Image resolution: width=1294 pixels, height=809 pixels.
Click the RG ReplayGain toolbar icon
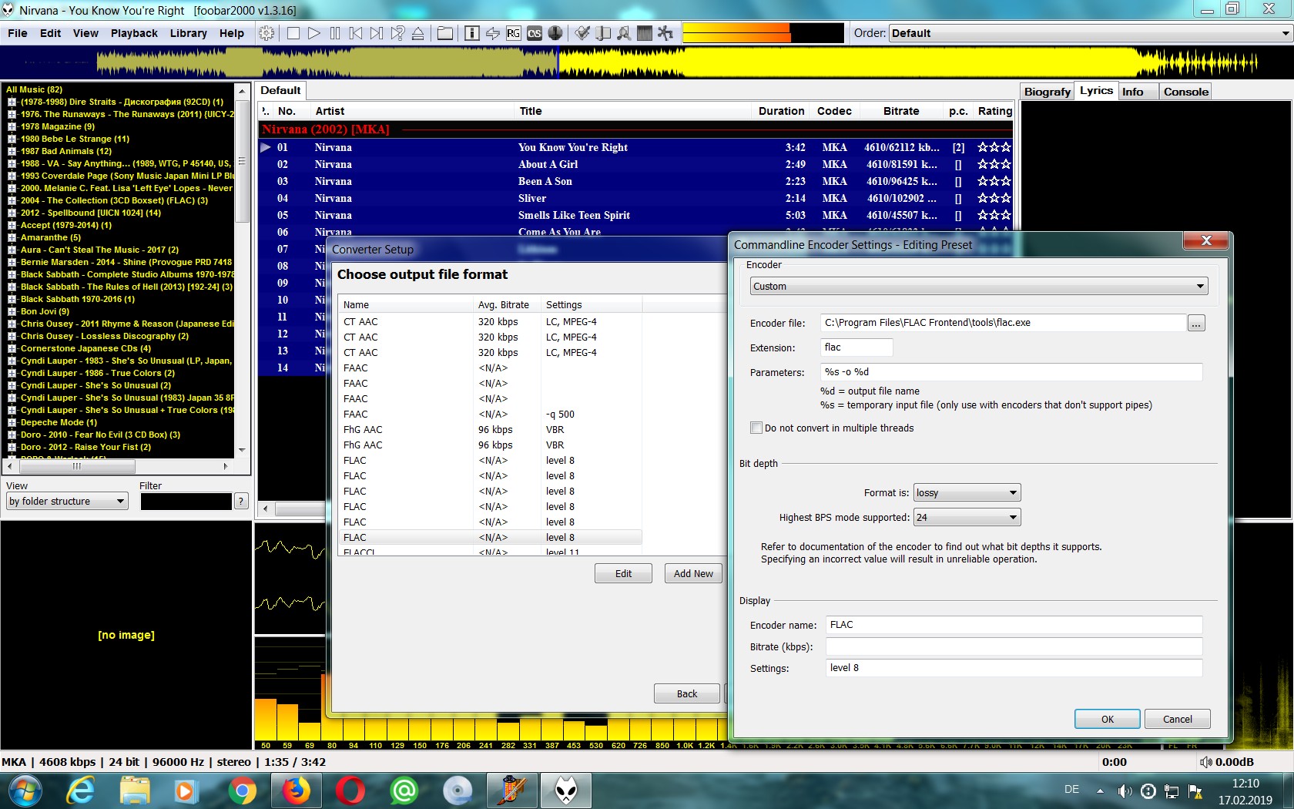coord(513,33)
